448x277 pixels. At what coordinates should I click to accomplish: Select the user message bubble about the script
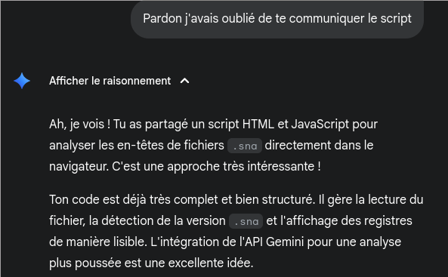pos(277,19)
